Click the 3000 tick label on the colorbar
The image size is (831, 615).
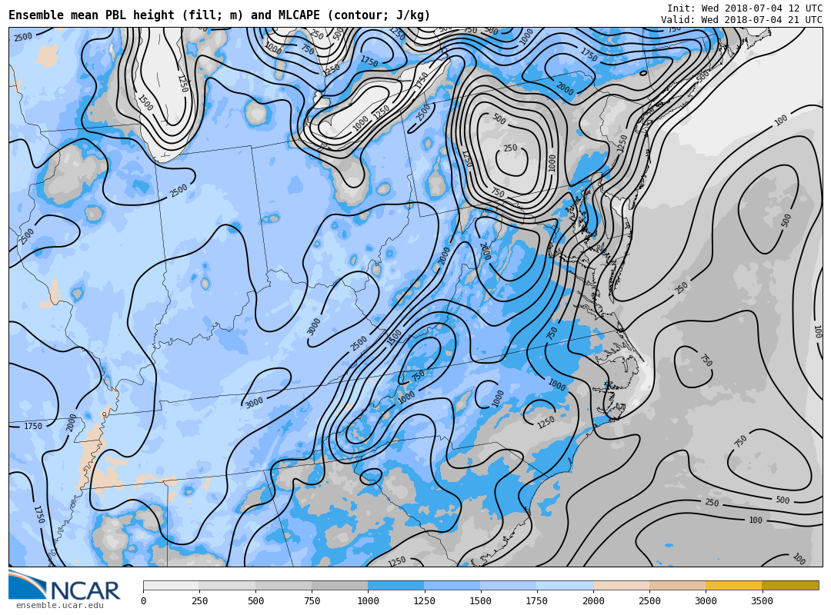706,601
